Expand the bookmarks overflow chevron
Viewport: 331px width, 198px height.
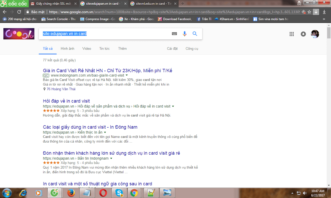[324, 19]
